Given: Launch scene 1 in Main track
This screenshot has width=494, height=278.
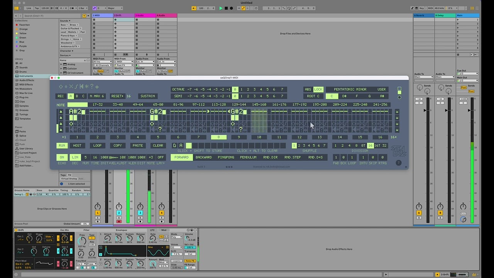Looking at the screenshot, I should (x=458, y=20).
